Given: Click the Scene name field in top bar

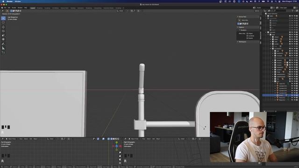Looking at the screenshot, I should 263,8.
